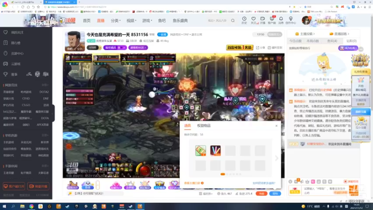Open the 客户端 client download icon

[x=272, y=19]
